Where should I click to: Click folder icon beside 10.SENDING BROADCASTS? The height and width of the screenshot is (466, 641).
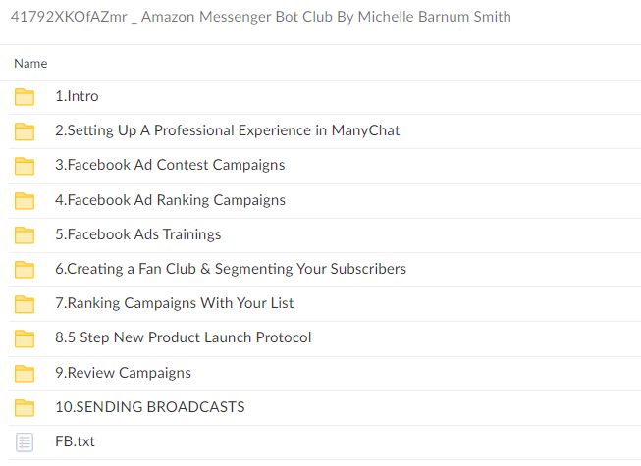click(26, 407)
